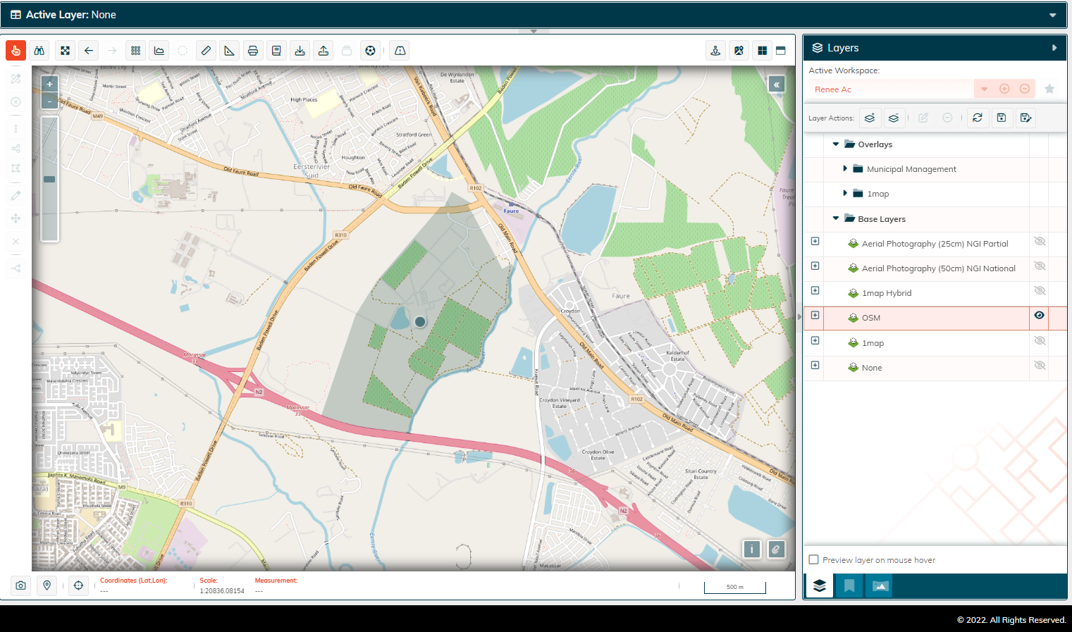Click the map zoom in button
Screen dimensions: 1072x632
(x=49, y=84)
